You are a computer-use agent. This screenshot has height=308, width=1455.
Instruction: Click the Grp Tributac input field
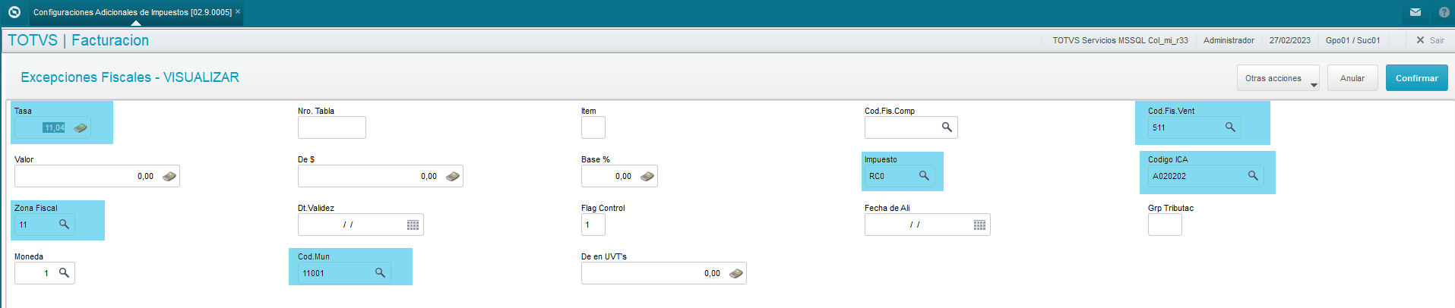[1165, 225]
